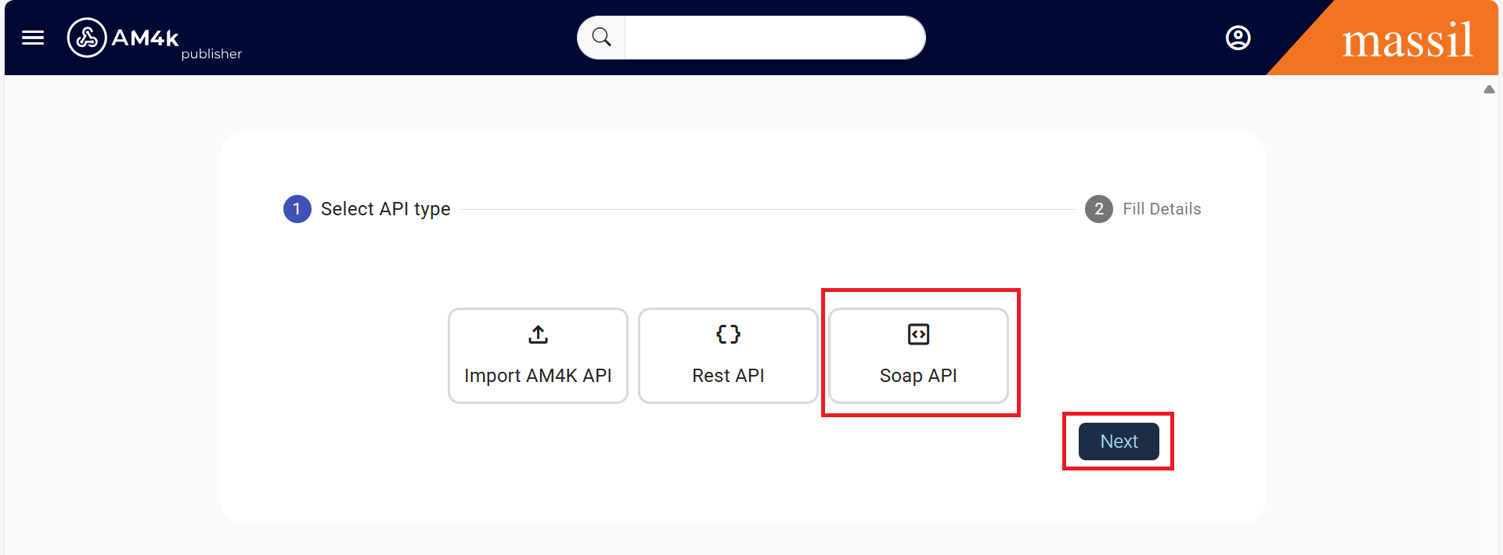Switch to the Fill Details step
The image size is (1503, 555).
[1162, 209]
